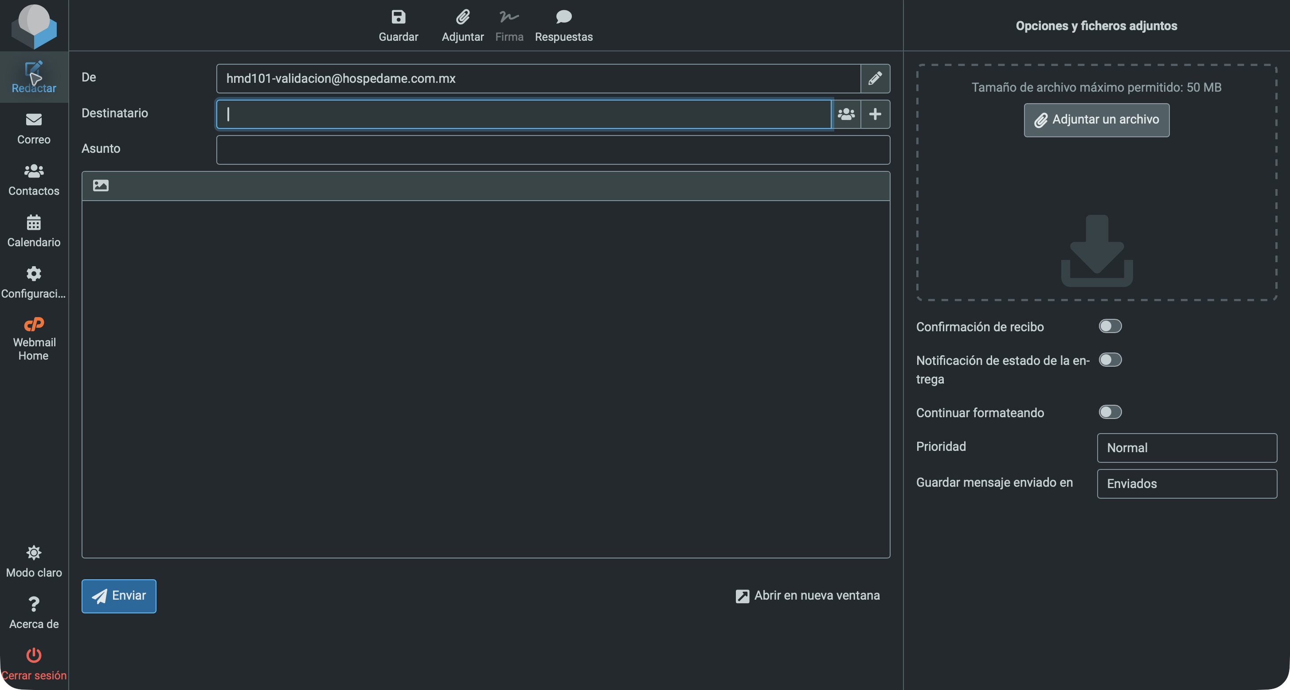This screenshot has height=690, width=1290.
Task: Open the Prioridad dropdown showing Normal
Action: pyautogui.click(x=1186, y=448)
